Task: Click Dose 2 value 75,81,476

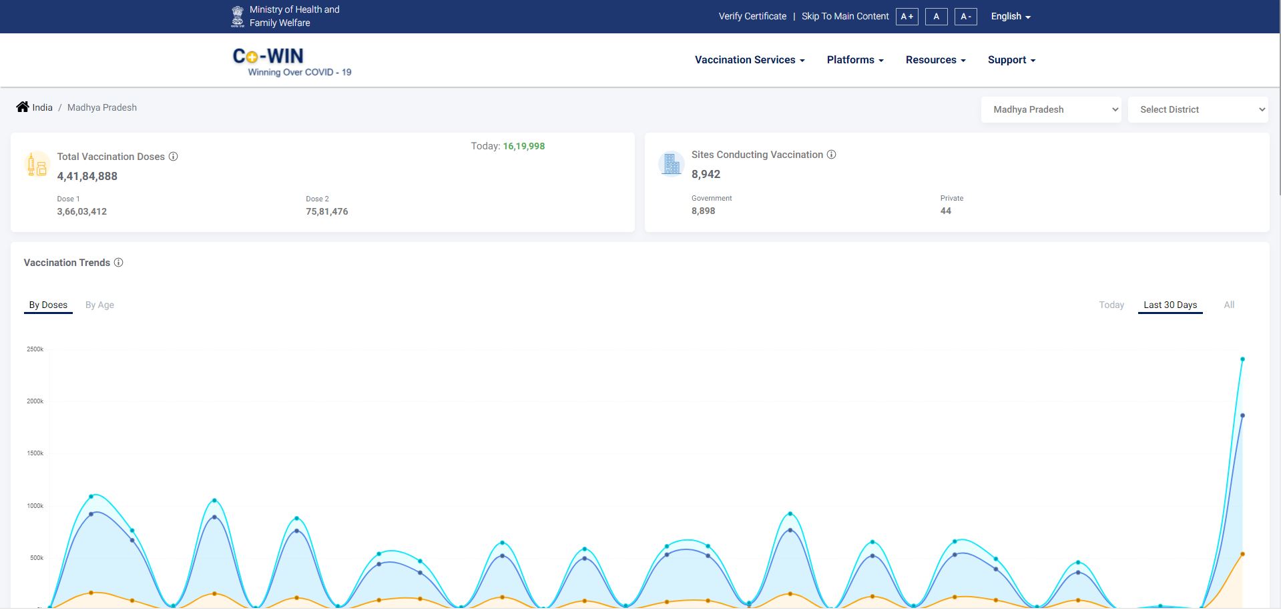Action: (x=326, y=211)
